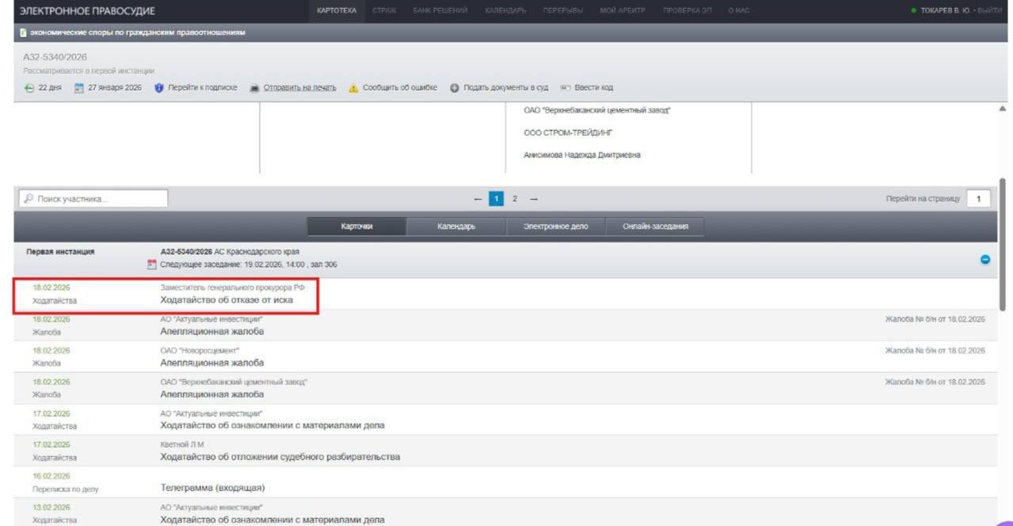Click the calendar icon beside 27 января 2026
Screen dimensions: 1013x526
click(x=78, y=88)
